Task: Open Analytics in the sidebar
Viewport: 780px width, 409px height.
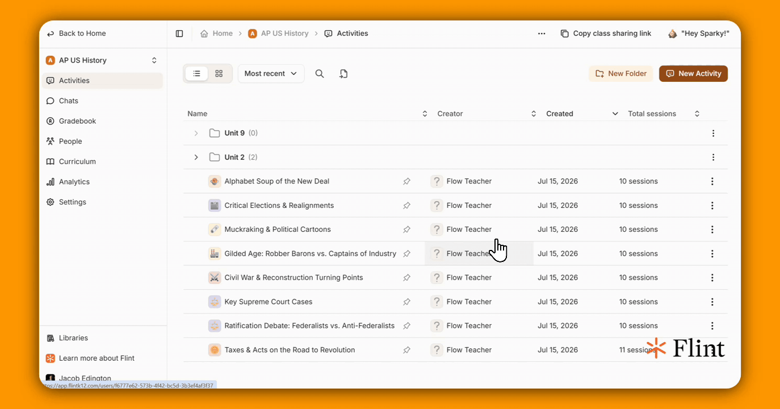Action: (102, 182)
